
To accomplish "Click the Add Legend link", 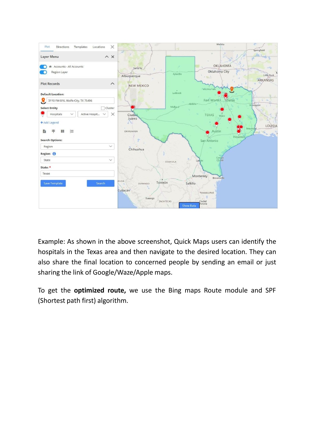I will coord(50,123).
